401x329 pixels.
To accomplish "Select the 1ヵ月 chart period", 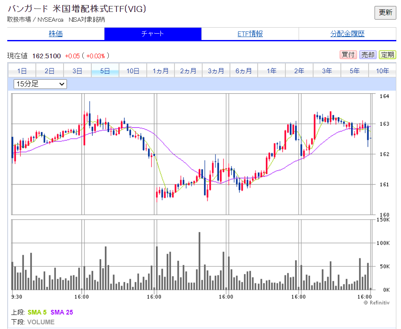I will pyautogui.click(x=160, y=71).
